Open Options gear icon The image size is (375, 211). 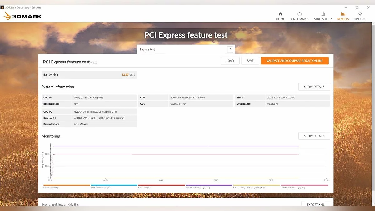tap(360, 14)
